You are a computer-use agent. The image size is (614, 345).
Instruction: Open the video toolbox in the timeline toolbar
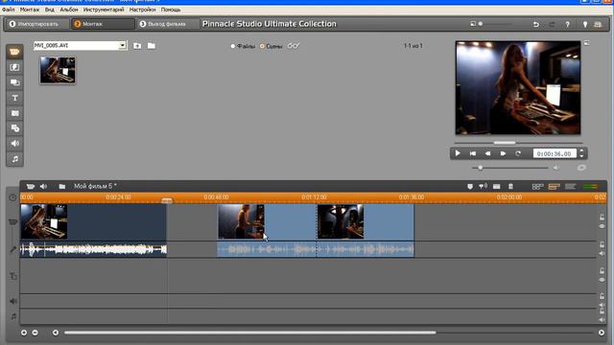click(x=30, y=186)
